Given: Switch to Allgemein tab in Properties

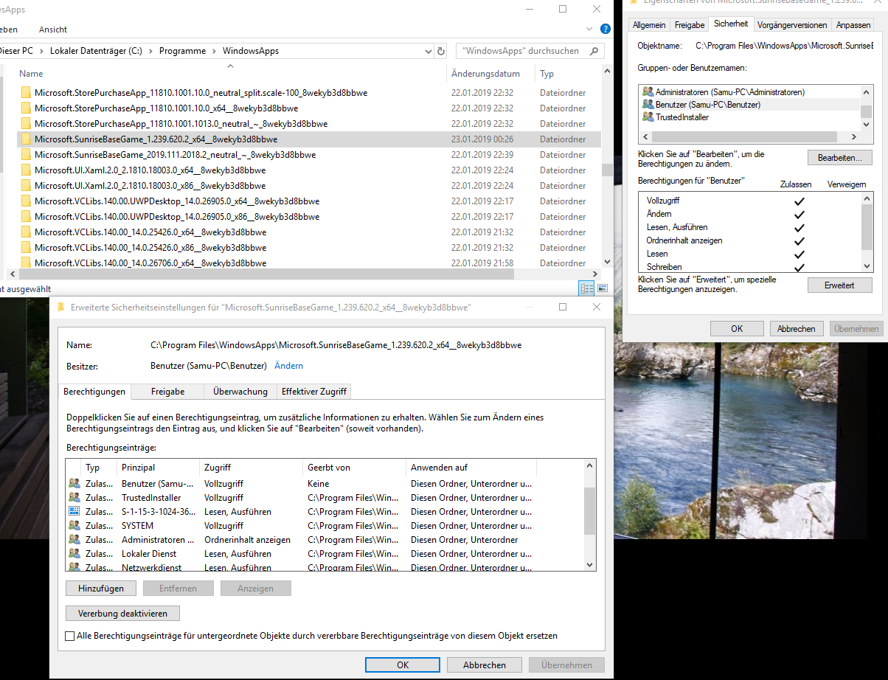Looking at the screenshot, I should coord(649,24).
